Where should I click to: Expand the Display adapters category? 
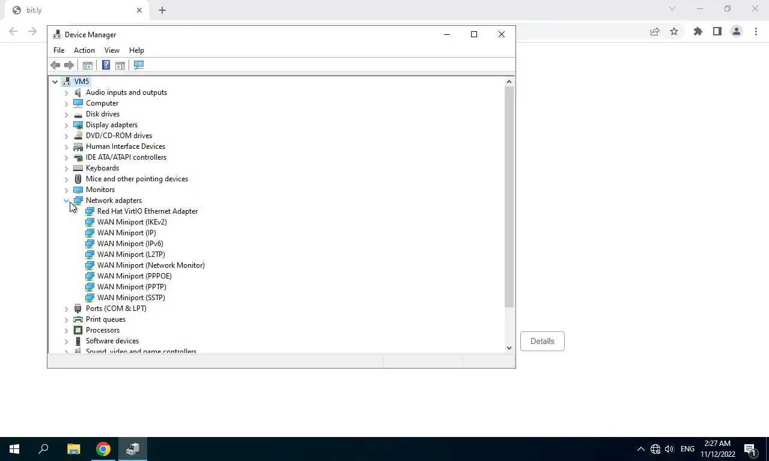66,125
